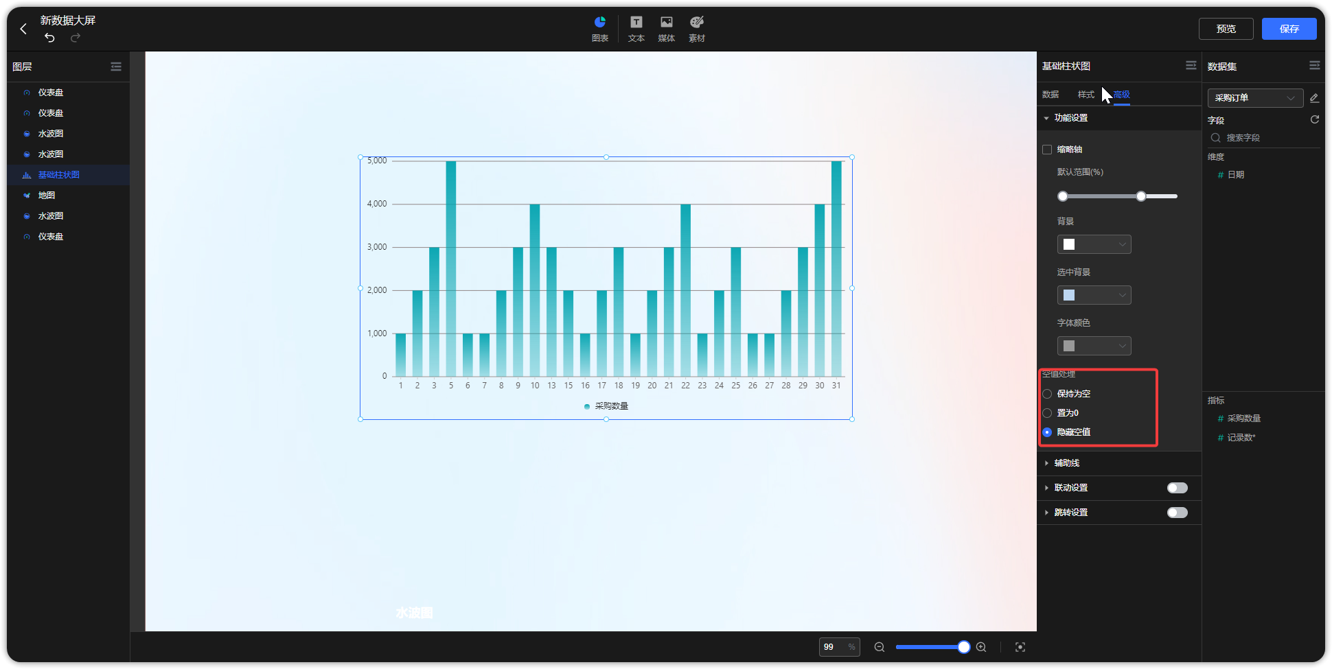Select the second 仪表盘 layer
Viewport: 1332px width, 669px height.
click(x=69, y=113)
